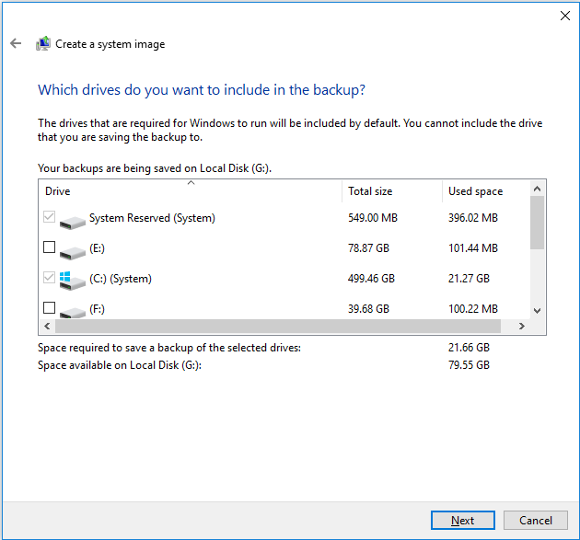Screen dimensions: 580x540
Task: Click the vertical scrollbar thumb
Action: 538,223
